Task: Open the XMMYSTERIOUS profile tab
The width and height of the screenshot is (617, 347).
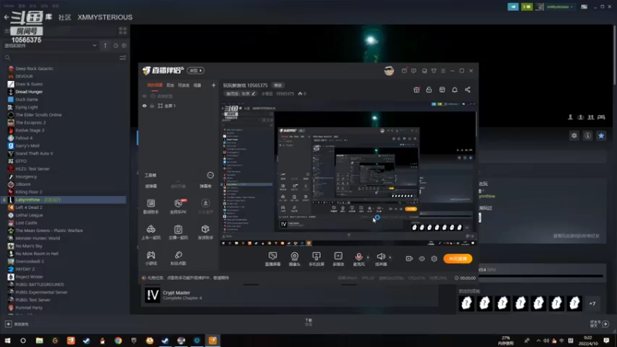Action: (x=105, y=17)
